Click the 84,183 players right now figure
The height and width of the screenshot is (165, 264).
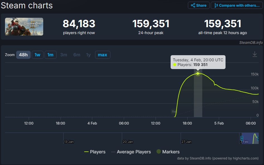79,24
